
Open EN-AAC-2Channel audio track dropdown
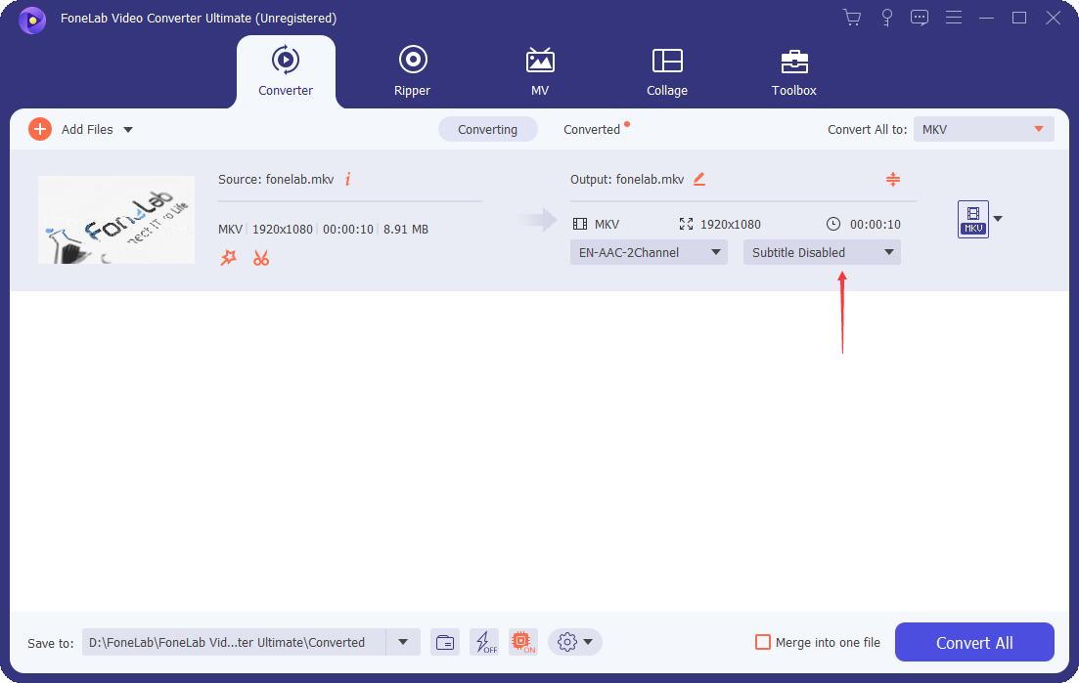click(x=649, y=252)
